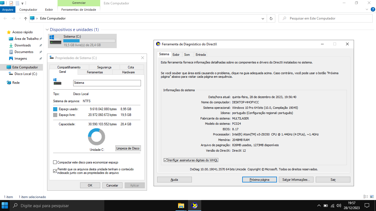Click the gray Espaço livre color swatch

pos(55,115)
